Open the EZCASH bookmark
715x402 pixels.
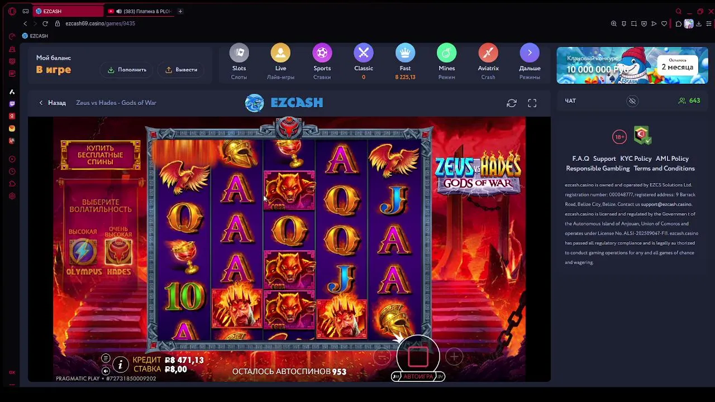click(35, 36)
